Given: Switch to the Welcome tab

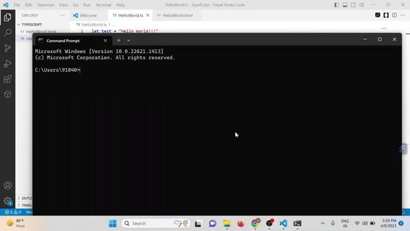Looking at the screenshot, I should click(88, 15).
